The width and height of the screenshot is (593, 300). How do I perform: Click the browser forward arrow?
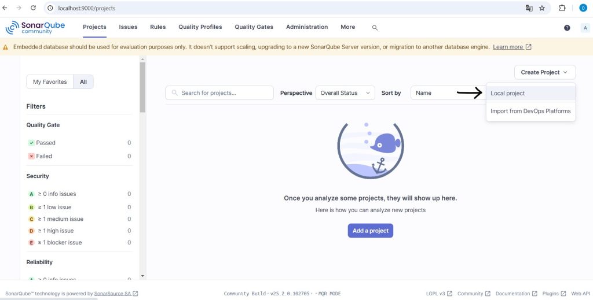pos(19,8)
